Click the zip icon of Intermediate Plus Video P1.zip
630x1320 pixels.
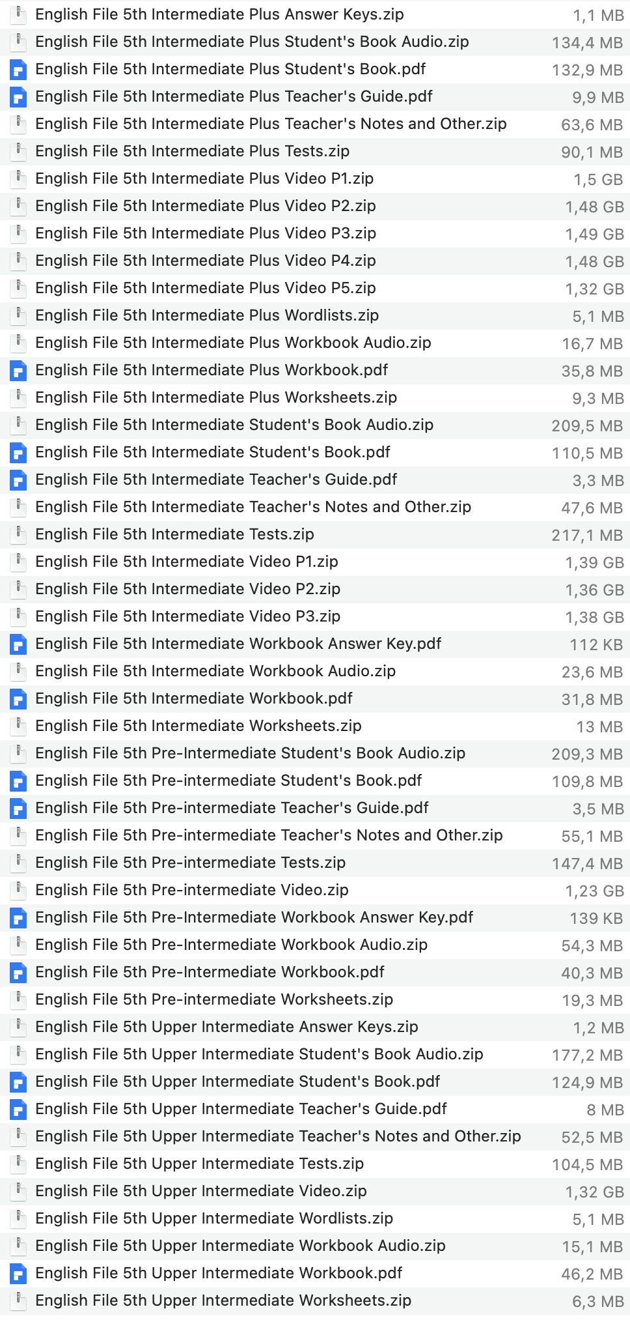click(19, 178)
